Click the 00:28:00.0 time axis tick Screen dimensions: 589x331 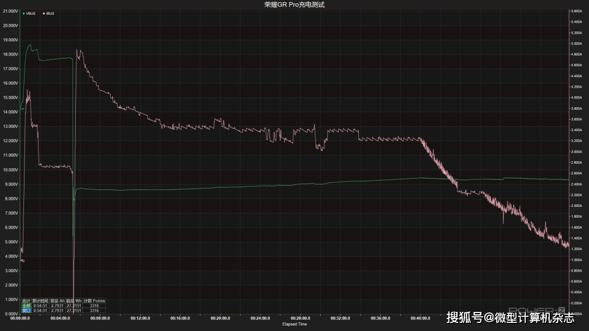300,318
